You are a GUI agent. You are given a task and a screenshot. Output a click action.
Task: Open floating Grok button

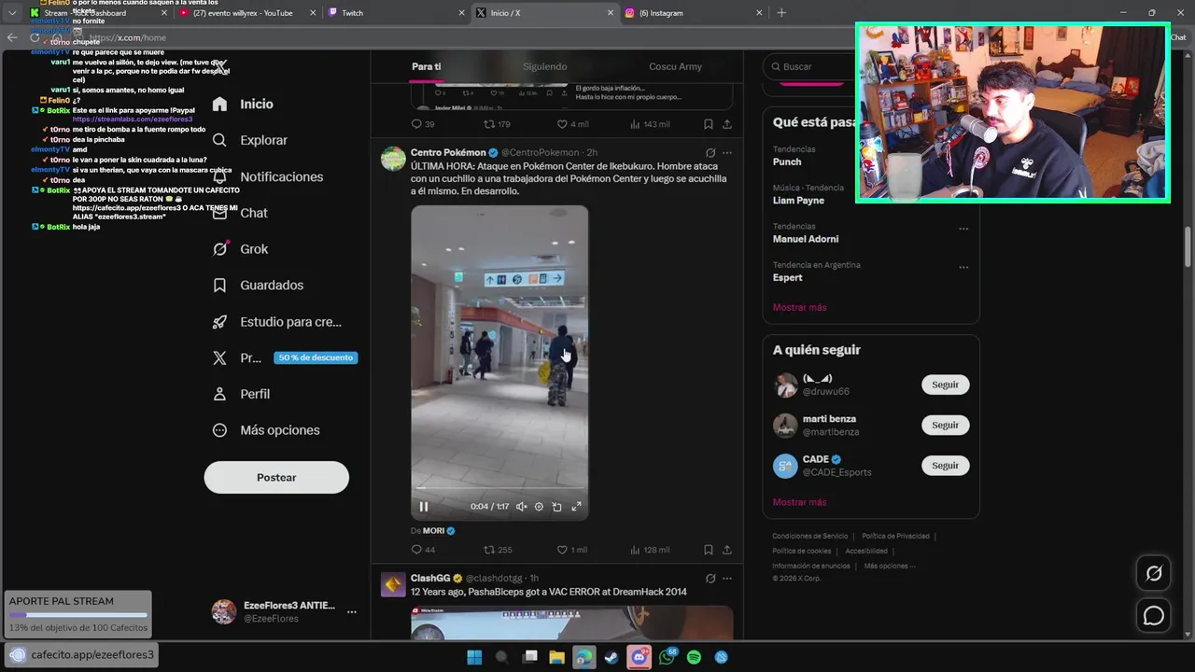(x=1154, y=573)
